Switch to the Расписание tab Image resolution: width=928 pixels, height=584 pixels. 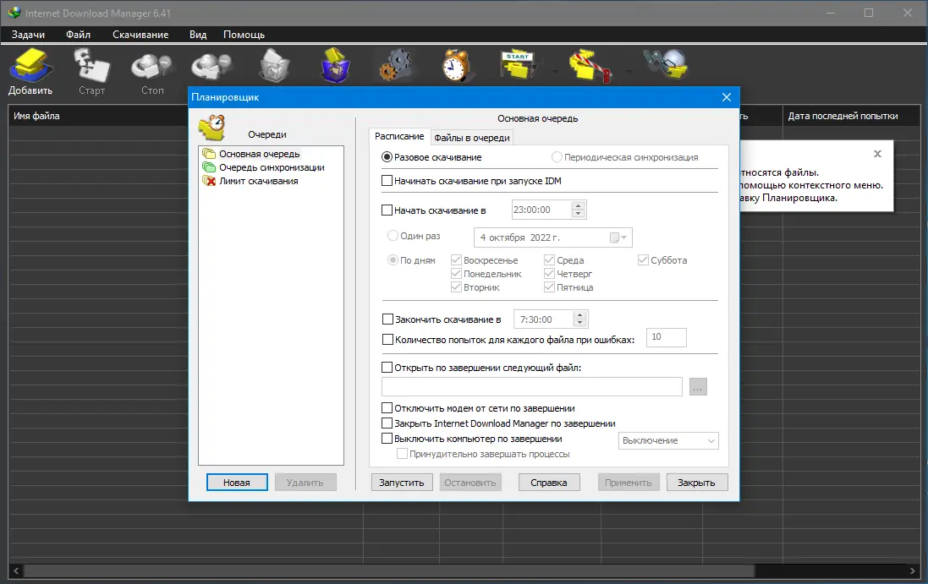pos(399,136)
